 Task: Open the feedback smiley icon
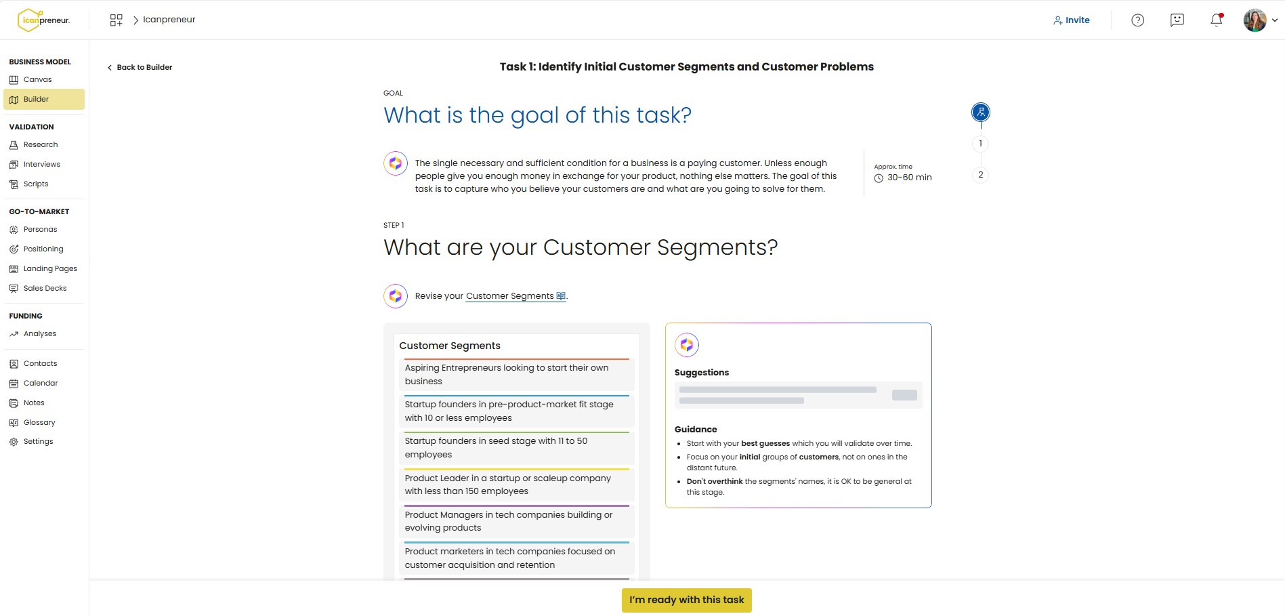tap(1177, 20)
